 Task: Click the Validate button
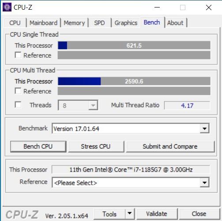click(157, 214)
